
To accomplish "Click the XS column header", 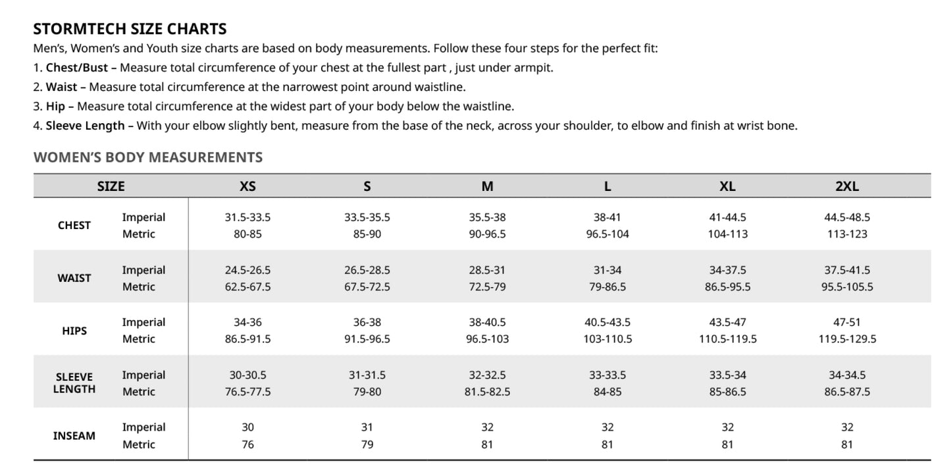I will pos(247,186).
